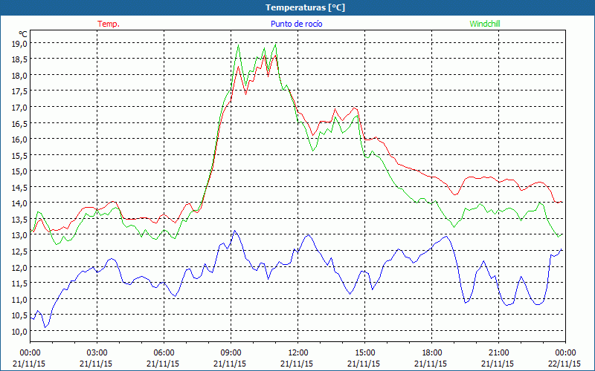The width and height of the screenshot is (595, 371).
Task: Click the 18:00 time axis label
Action: click(x=431, y=353)
